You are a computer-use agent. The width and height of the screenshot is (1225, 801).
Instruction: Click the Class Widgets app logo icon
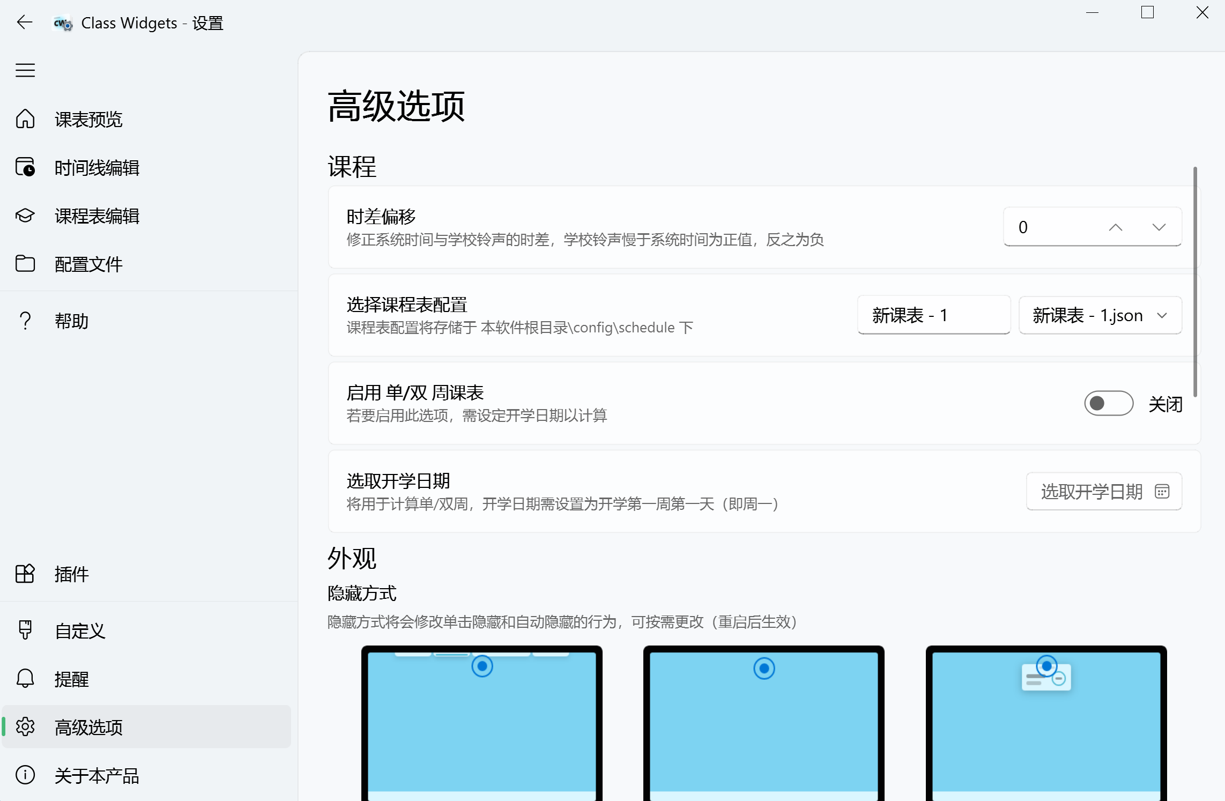point(63,23)
